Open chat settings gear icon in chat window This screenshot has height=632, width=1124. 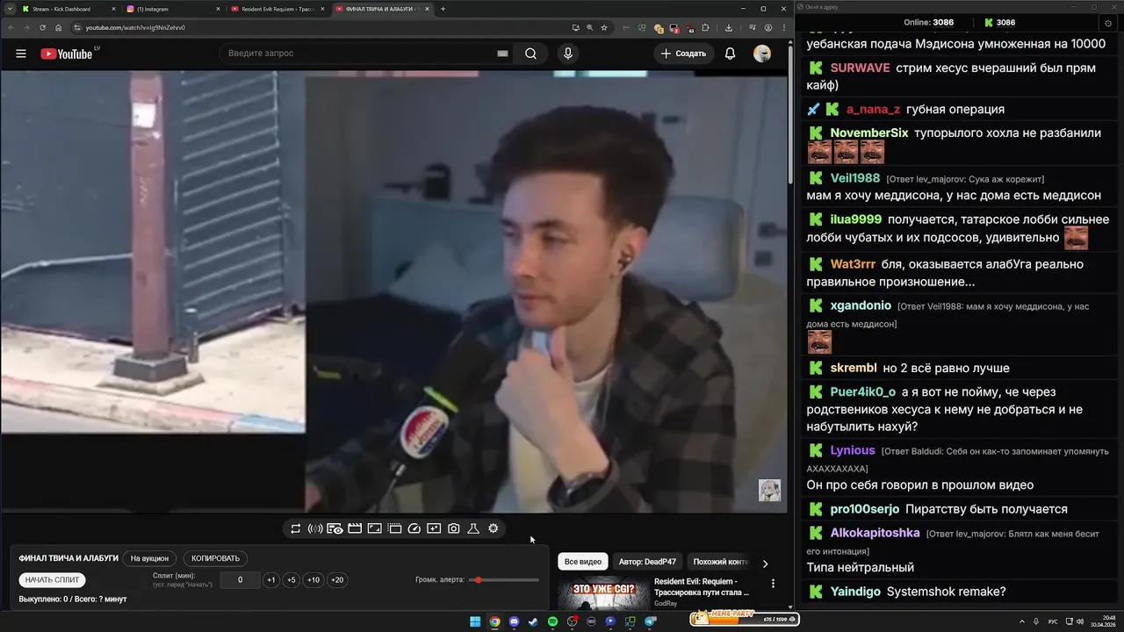pos(1109,23)
